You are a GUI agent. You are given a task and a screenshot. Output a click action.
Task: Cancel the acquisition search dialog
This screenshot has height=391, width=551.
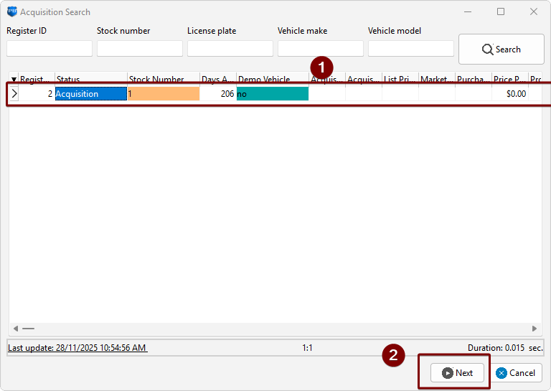(x=516, y=372)
